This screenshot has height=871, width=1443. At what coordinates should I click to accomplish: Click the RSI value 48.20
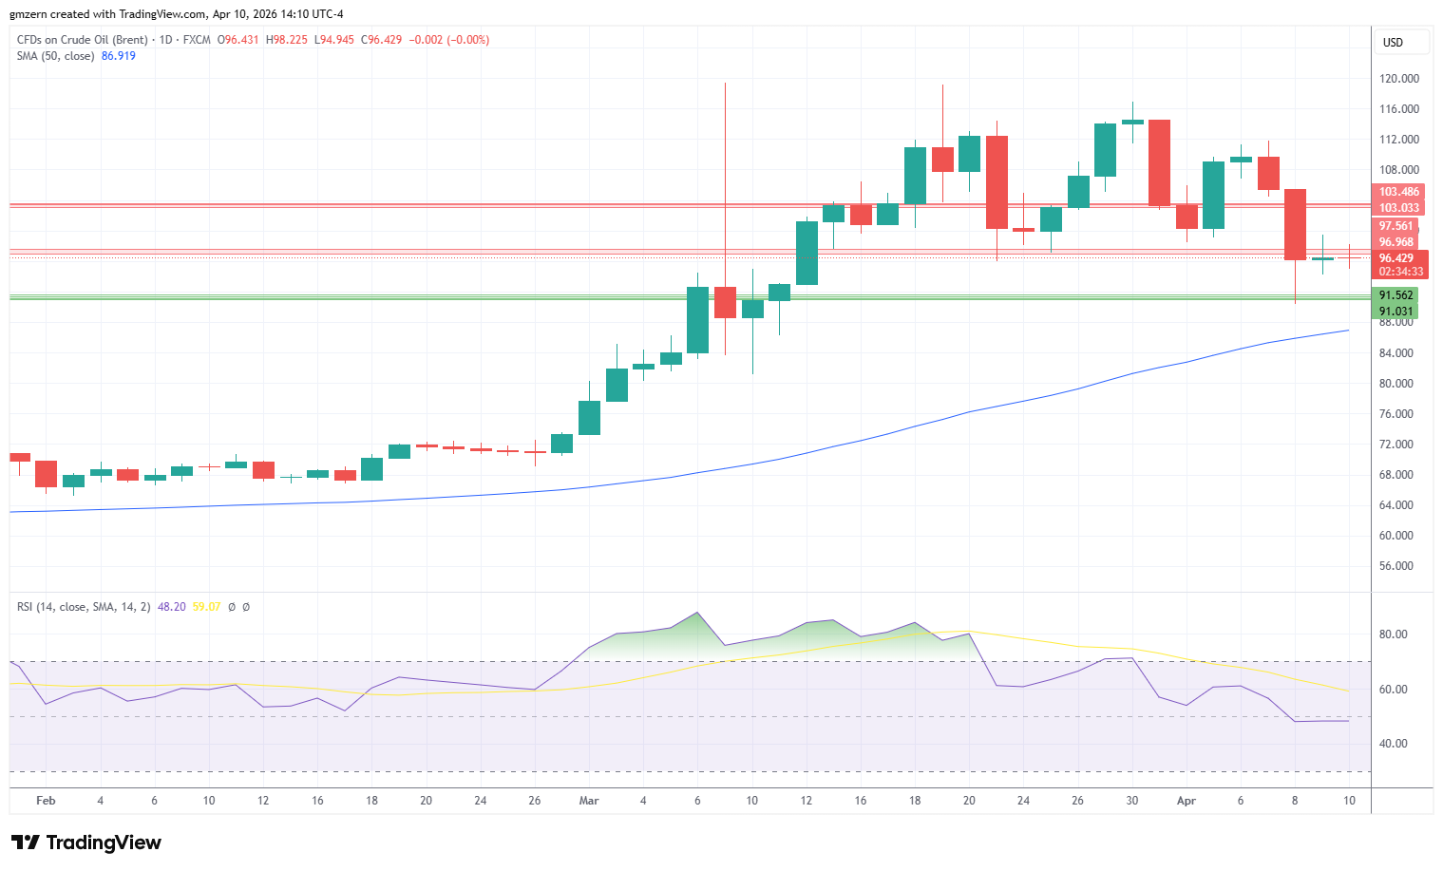172,607
